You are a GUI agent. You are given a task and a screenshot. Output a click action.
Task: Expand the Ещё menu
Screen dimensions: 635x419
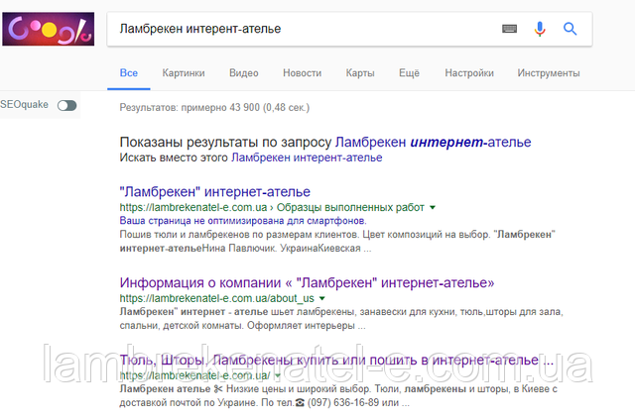pos(409,73)
